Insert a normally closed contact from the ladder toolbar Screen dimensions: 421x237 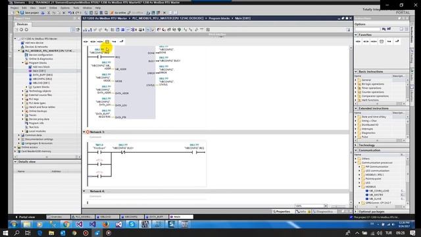[93, 41]
